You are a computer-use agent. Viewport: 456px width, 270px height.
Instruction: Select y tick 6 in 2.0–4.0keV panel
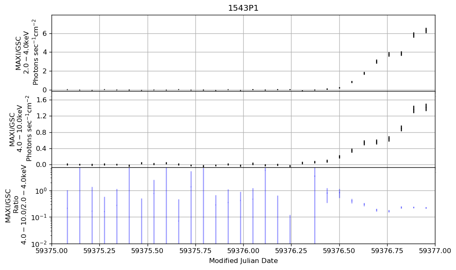pyautogui.click(x=45, y=33)
